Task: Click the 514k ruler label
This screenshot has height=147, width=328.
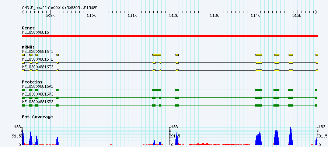Action: pos(256,16)
